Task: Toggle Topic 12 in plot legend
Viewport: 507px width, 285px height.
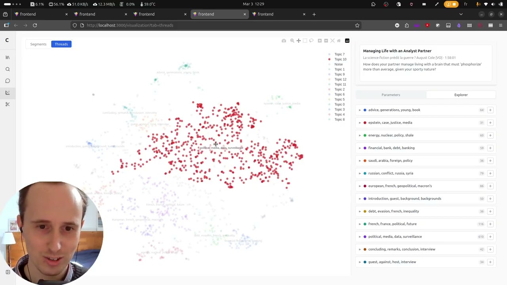Action: 337,79
